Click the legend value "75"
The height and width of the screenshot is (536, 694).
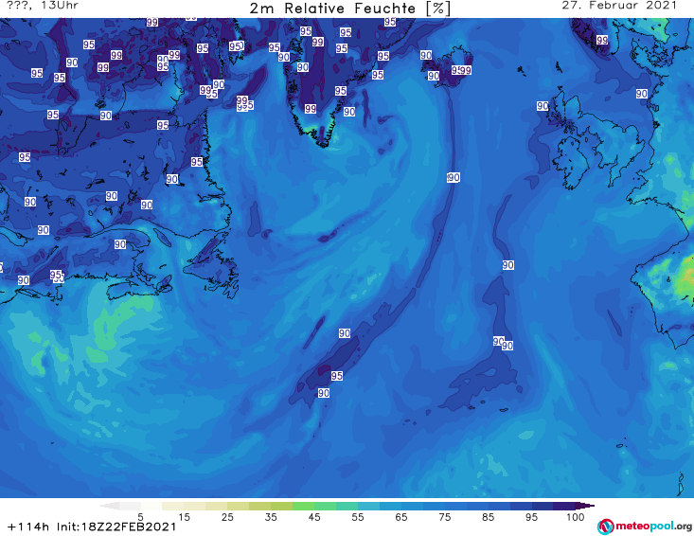pos(445,517)
